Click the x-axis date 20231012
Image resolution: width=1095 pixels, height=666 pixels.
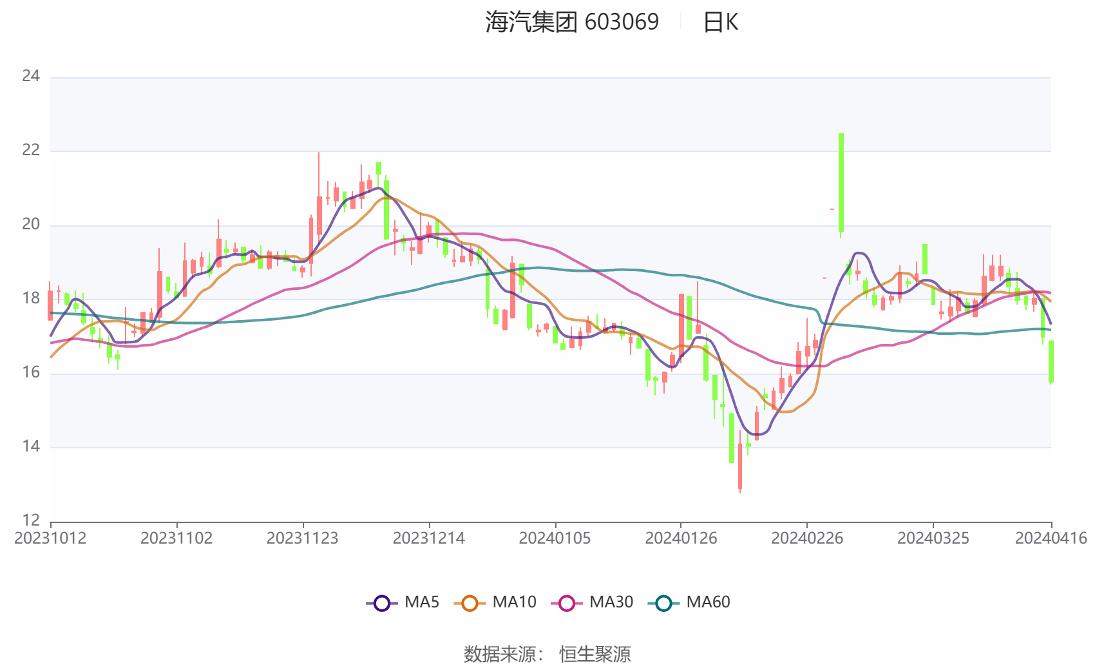pos(50,538)
